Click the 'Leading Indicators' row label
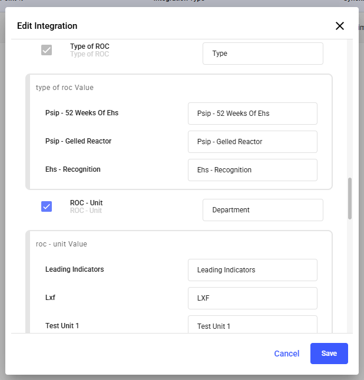364x380 pixels. pos(74,269)
